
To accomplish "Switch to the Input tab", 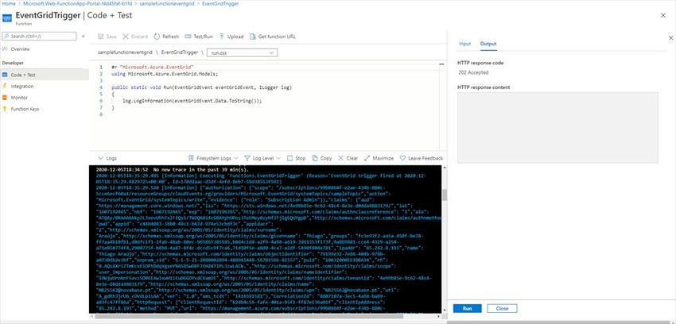I will [464, 44].
